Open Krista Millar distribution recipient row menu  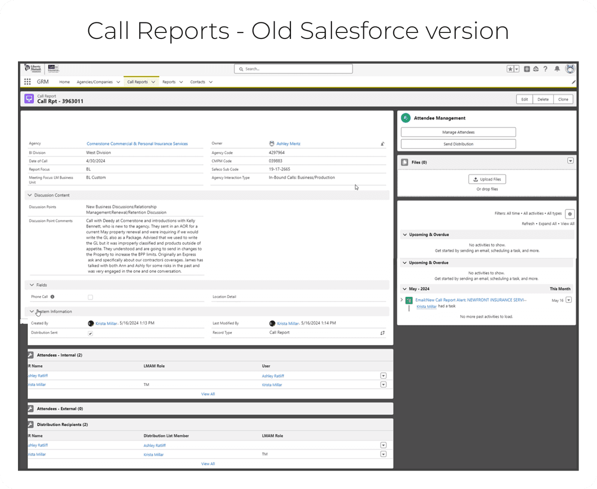click(383, 455)
